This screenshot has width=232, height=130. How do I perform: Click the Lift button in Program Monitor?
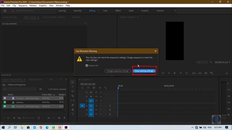[x=194, y=73]
